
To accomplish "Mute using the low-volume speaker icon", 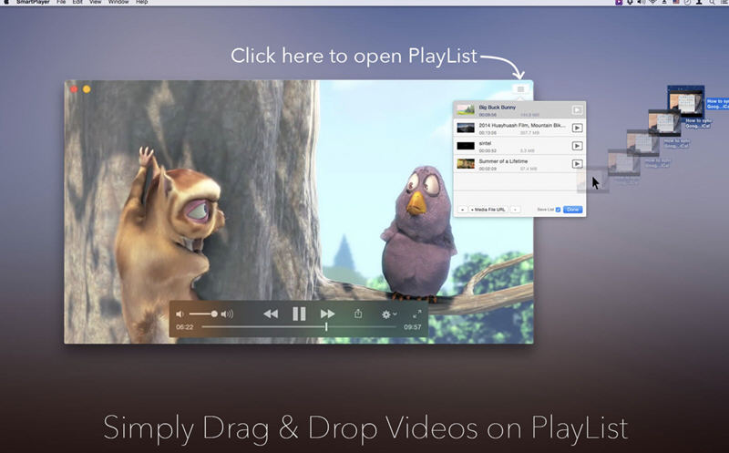I will 180,314.
